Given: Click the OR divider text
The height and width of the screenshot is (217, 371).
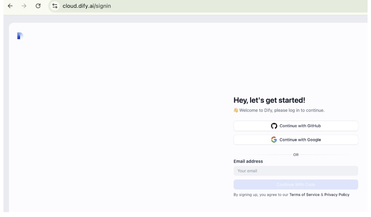Looking at the screenshot, I should tap(296, 155).
